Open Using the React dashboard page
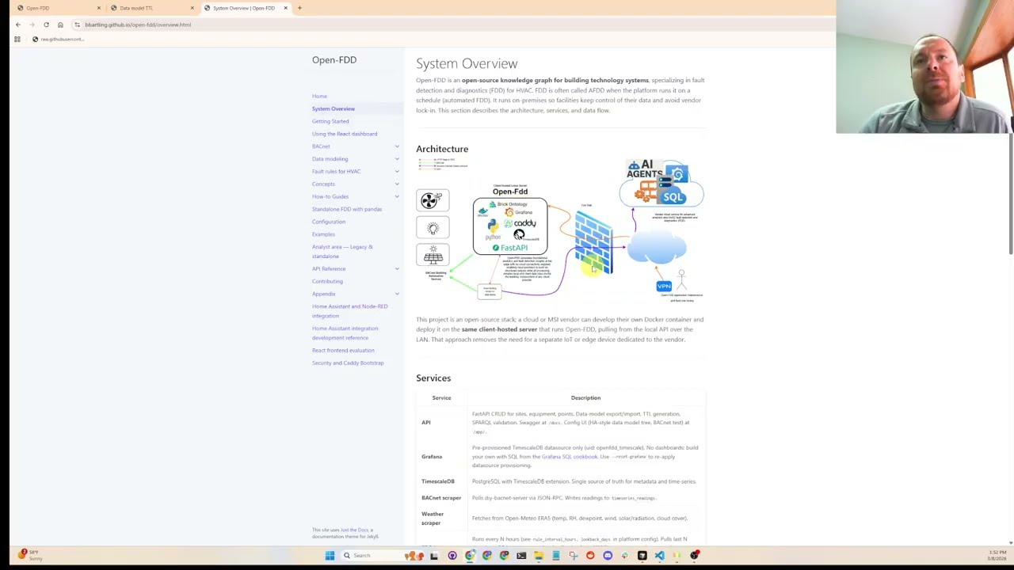Screen dimensions: 1014x570 (345, 134)
